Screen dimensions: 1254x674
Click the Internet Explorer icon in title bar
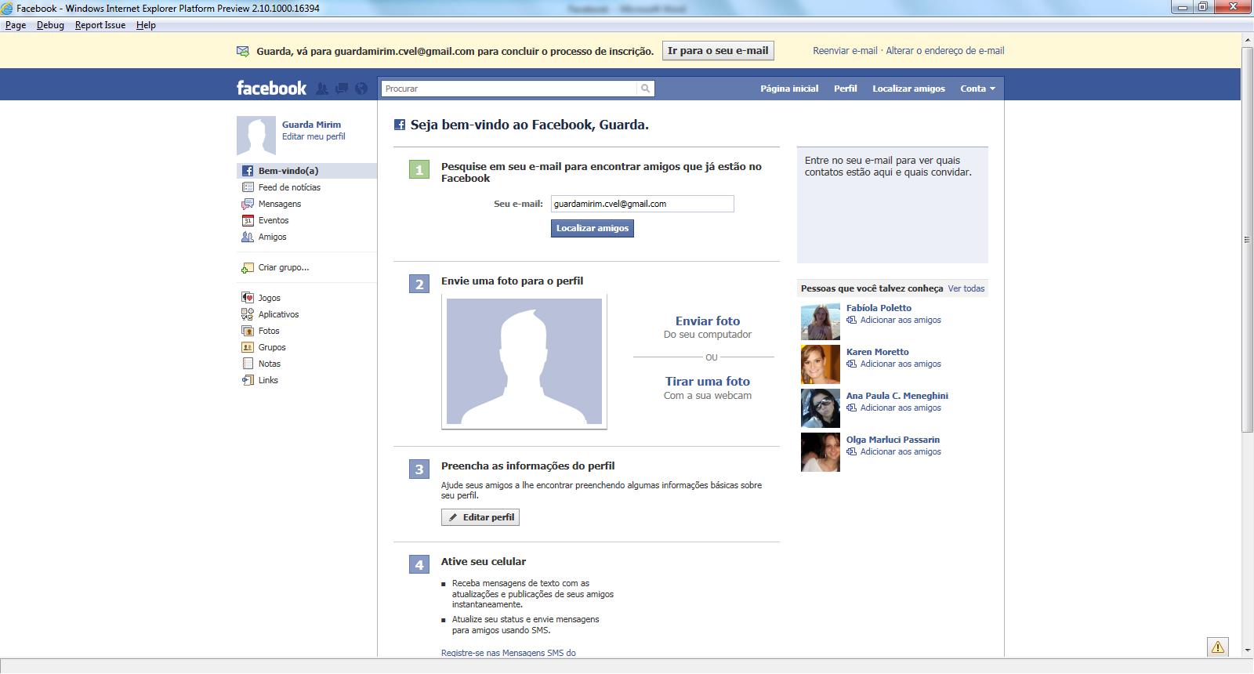click(7, 9)
